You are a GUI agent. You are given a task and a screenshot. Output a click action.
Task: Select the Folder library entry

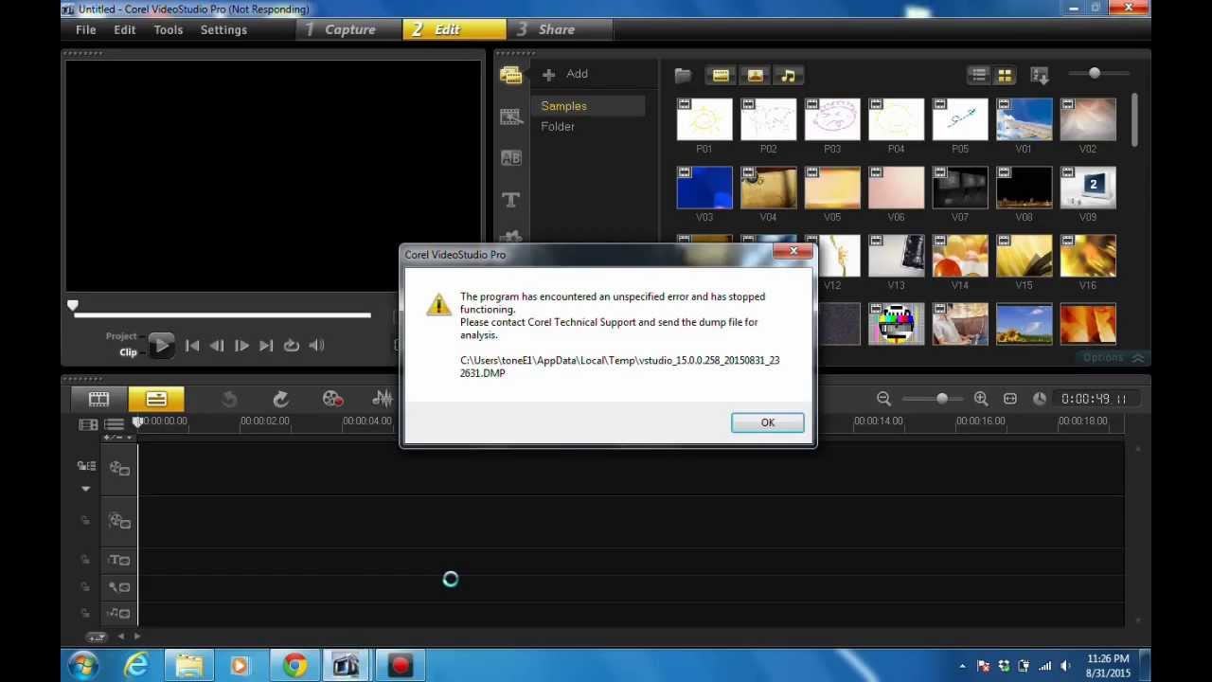tap(558, 126)
